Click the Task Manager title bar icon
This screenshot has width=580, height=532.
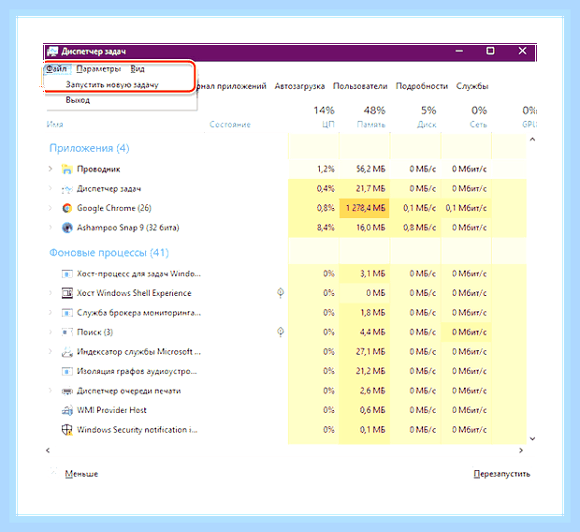52,52
